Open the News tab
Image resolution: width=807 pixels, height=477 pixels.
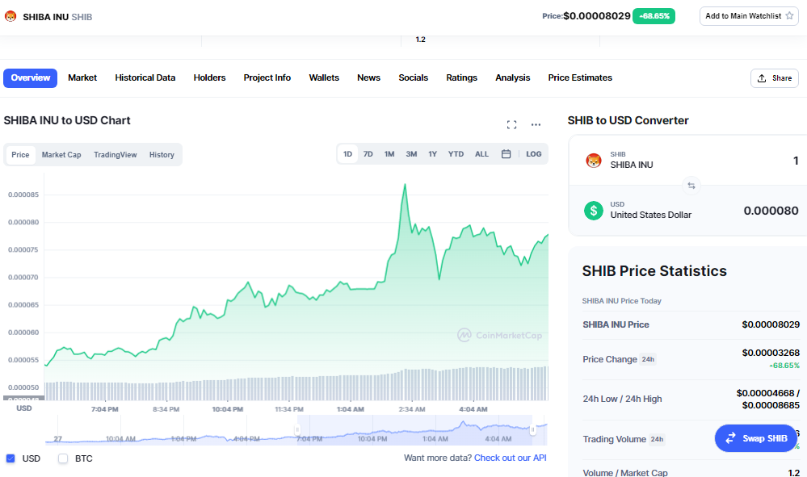[x=368, y=77]
